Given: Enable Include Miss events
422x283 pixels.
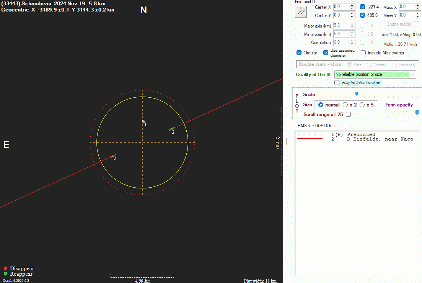Looking at the screenshot, I should [x=363, y=53].
